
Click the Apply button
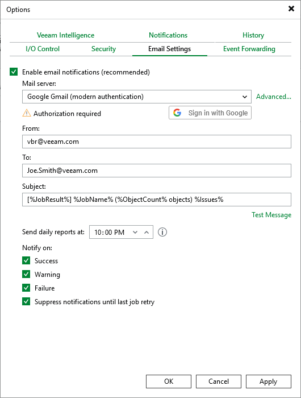click(x=269, y=382)
